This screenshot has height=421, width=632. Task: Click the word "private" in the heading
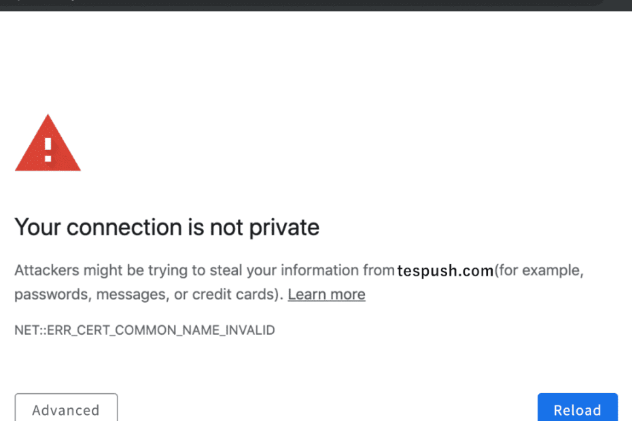pyautogui.click(x=283, y=227)
